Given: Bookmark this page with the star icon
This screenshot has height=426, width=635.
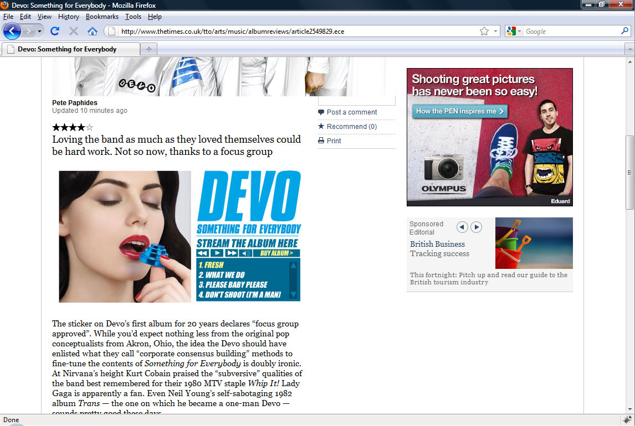Looking at the screenshot, I should tap(484, 31).
